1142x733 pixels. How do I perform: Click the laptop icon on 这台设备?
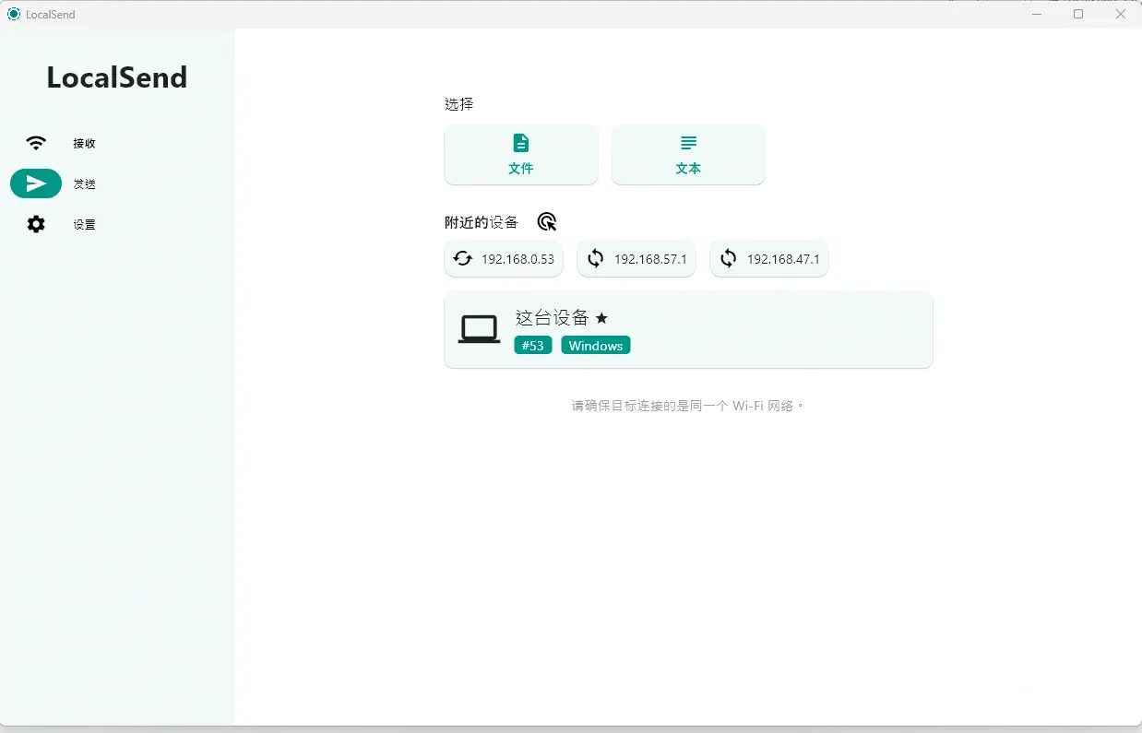point(478,329)
